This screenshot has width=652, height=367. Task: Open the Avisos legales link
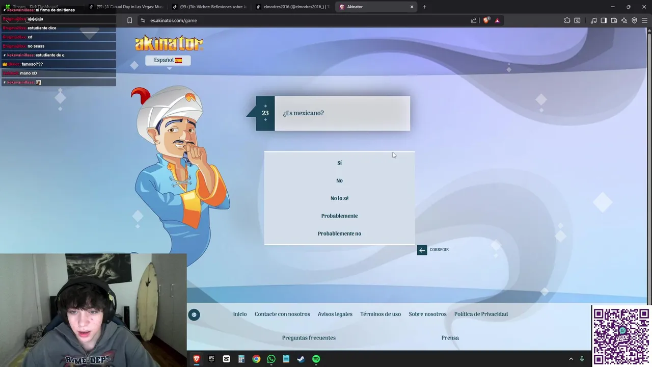(335, 314)
